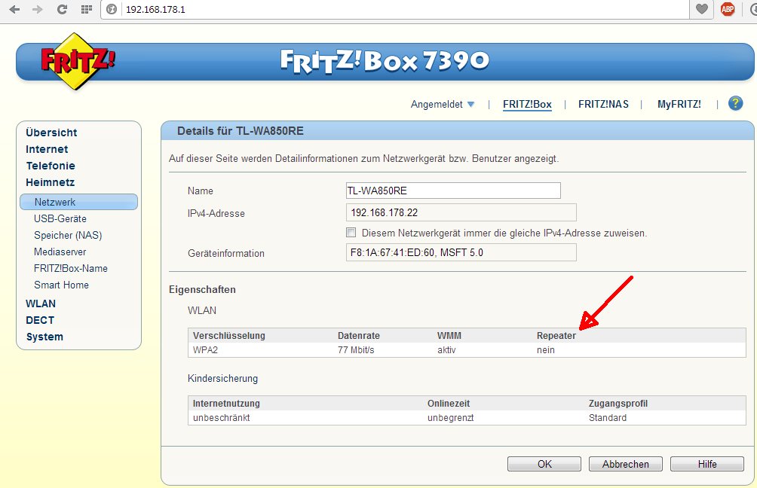Open Speicher (NAS) submenu item
Screen dimensions: 757x488
[x=68, y=235]
